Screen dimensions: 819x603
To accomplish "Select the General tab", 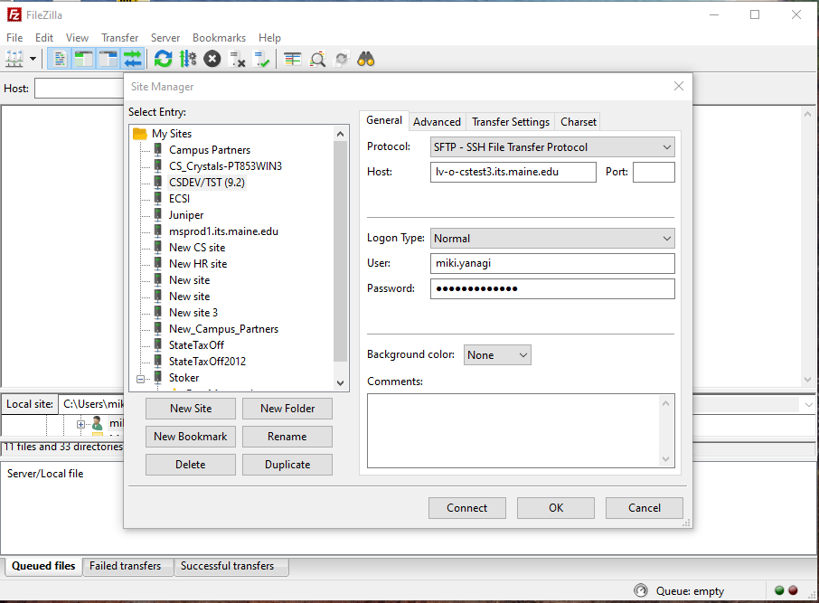I will click(384, 120).
